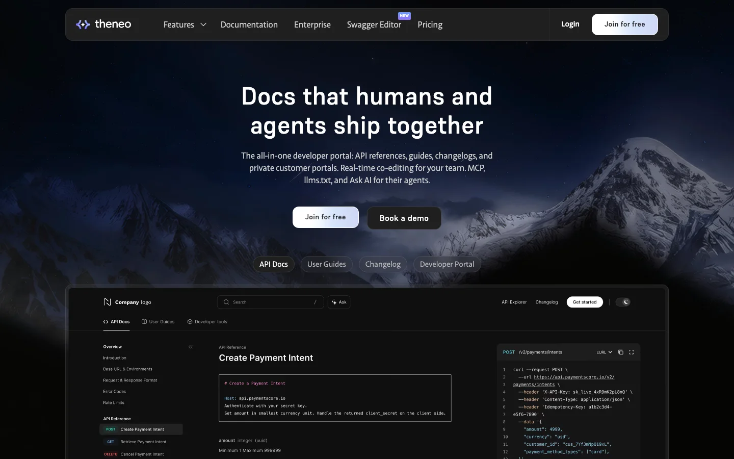Image resolution: width=734 pixels, height=459 pixels.
Task: Click the API Reference sidebar heading
Action: pyautogui.click(x=117, y=419)
